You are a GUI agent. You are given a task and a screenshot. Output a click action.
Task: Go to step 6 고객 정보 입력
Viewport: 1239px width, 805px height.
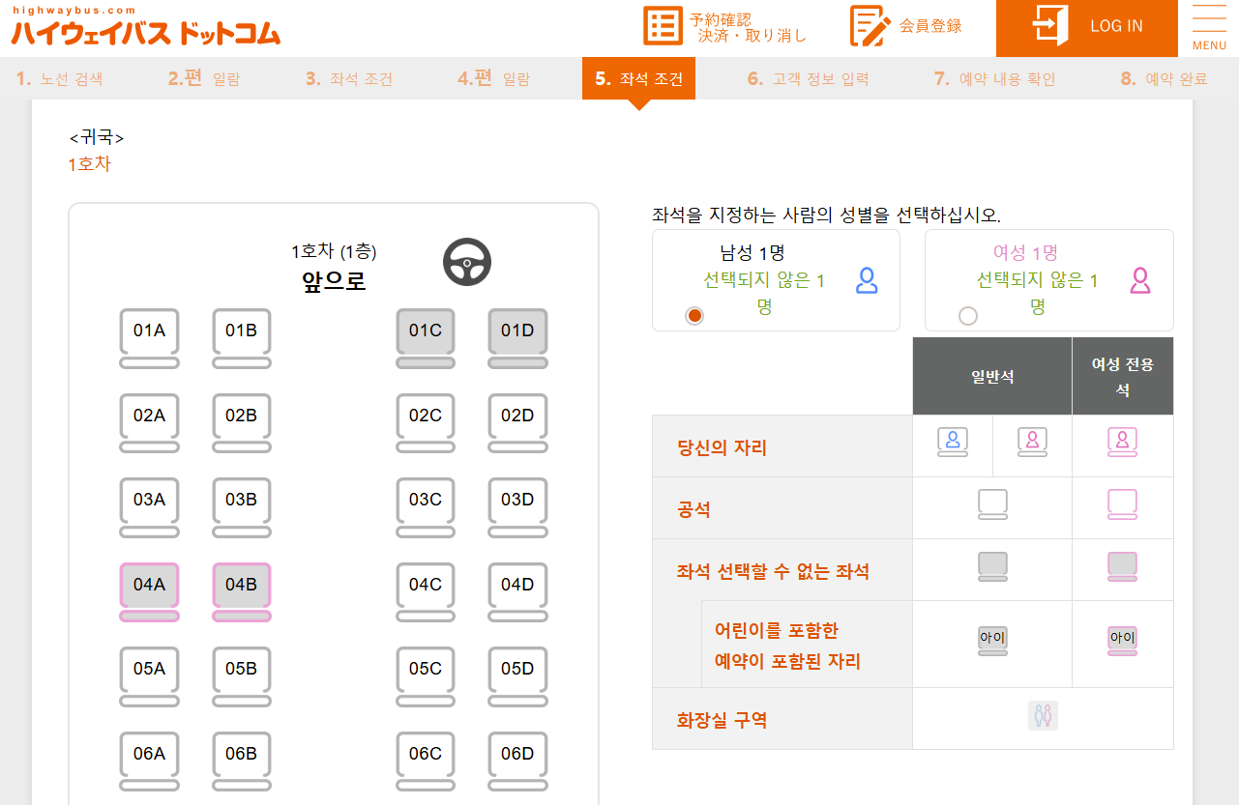(809, 79)
